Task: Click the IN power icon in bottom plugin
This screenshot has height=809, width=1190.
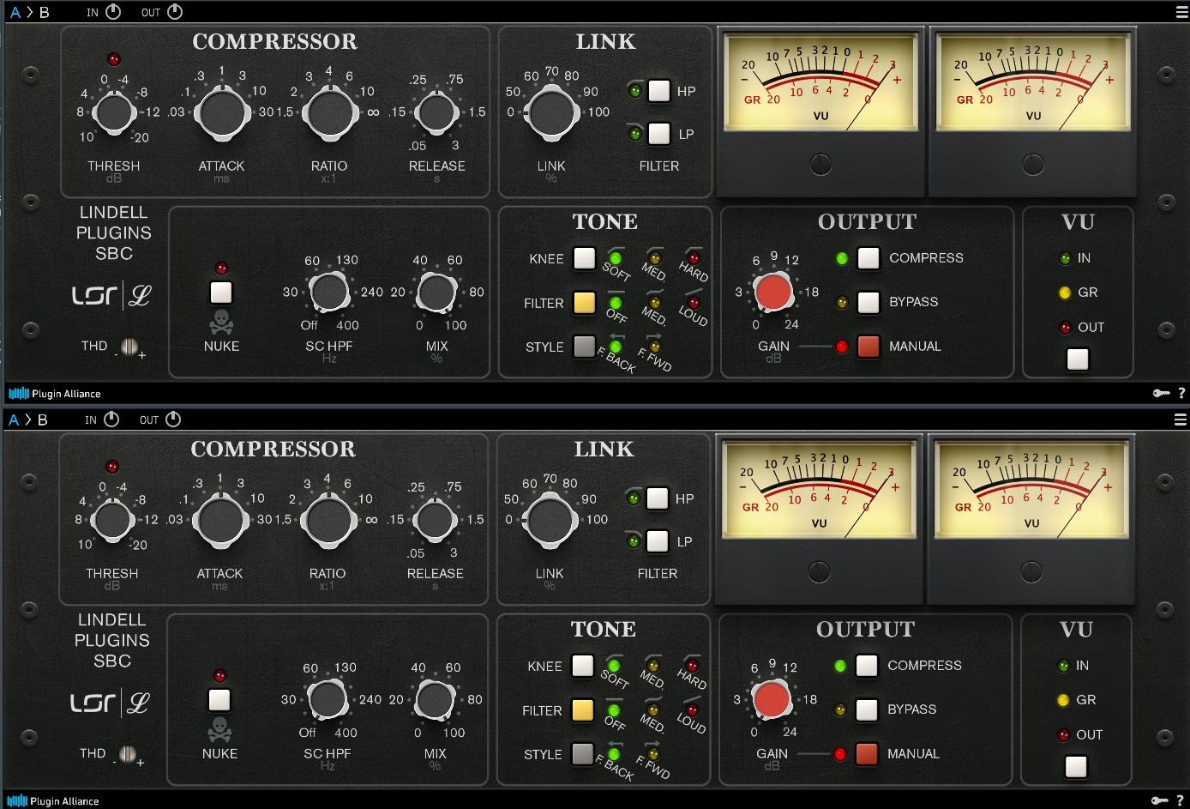Action: click(x=111, y=420)
